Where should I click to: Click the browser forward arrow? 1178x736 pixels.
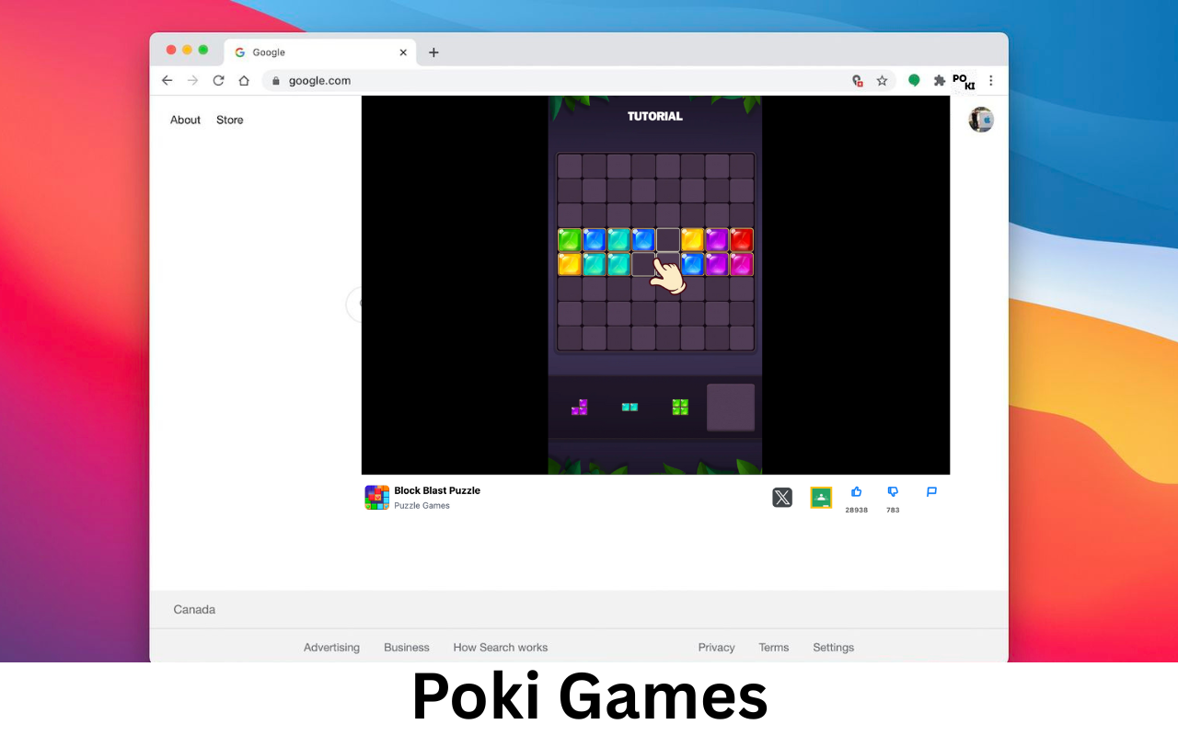pyautogui.click(x=192, y=80)
